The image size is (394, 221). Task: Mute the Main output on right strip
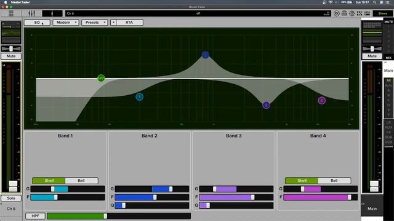[x=372, y=56]
